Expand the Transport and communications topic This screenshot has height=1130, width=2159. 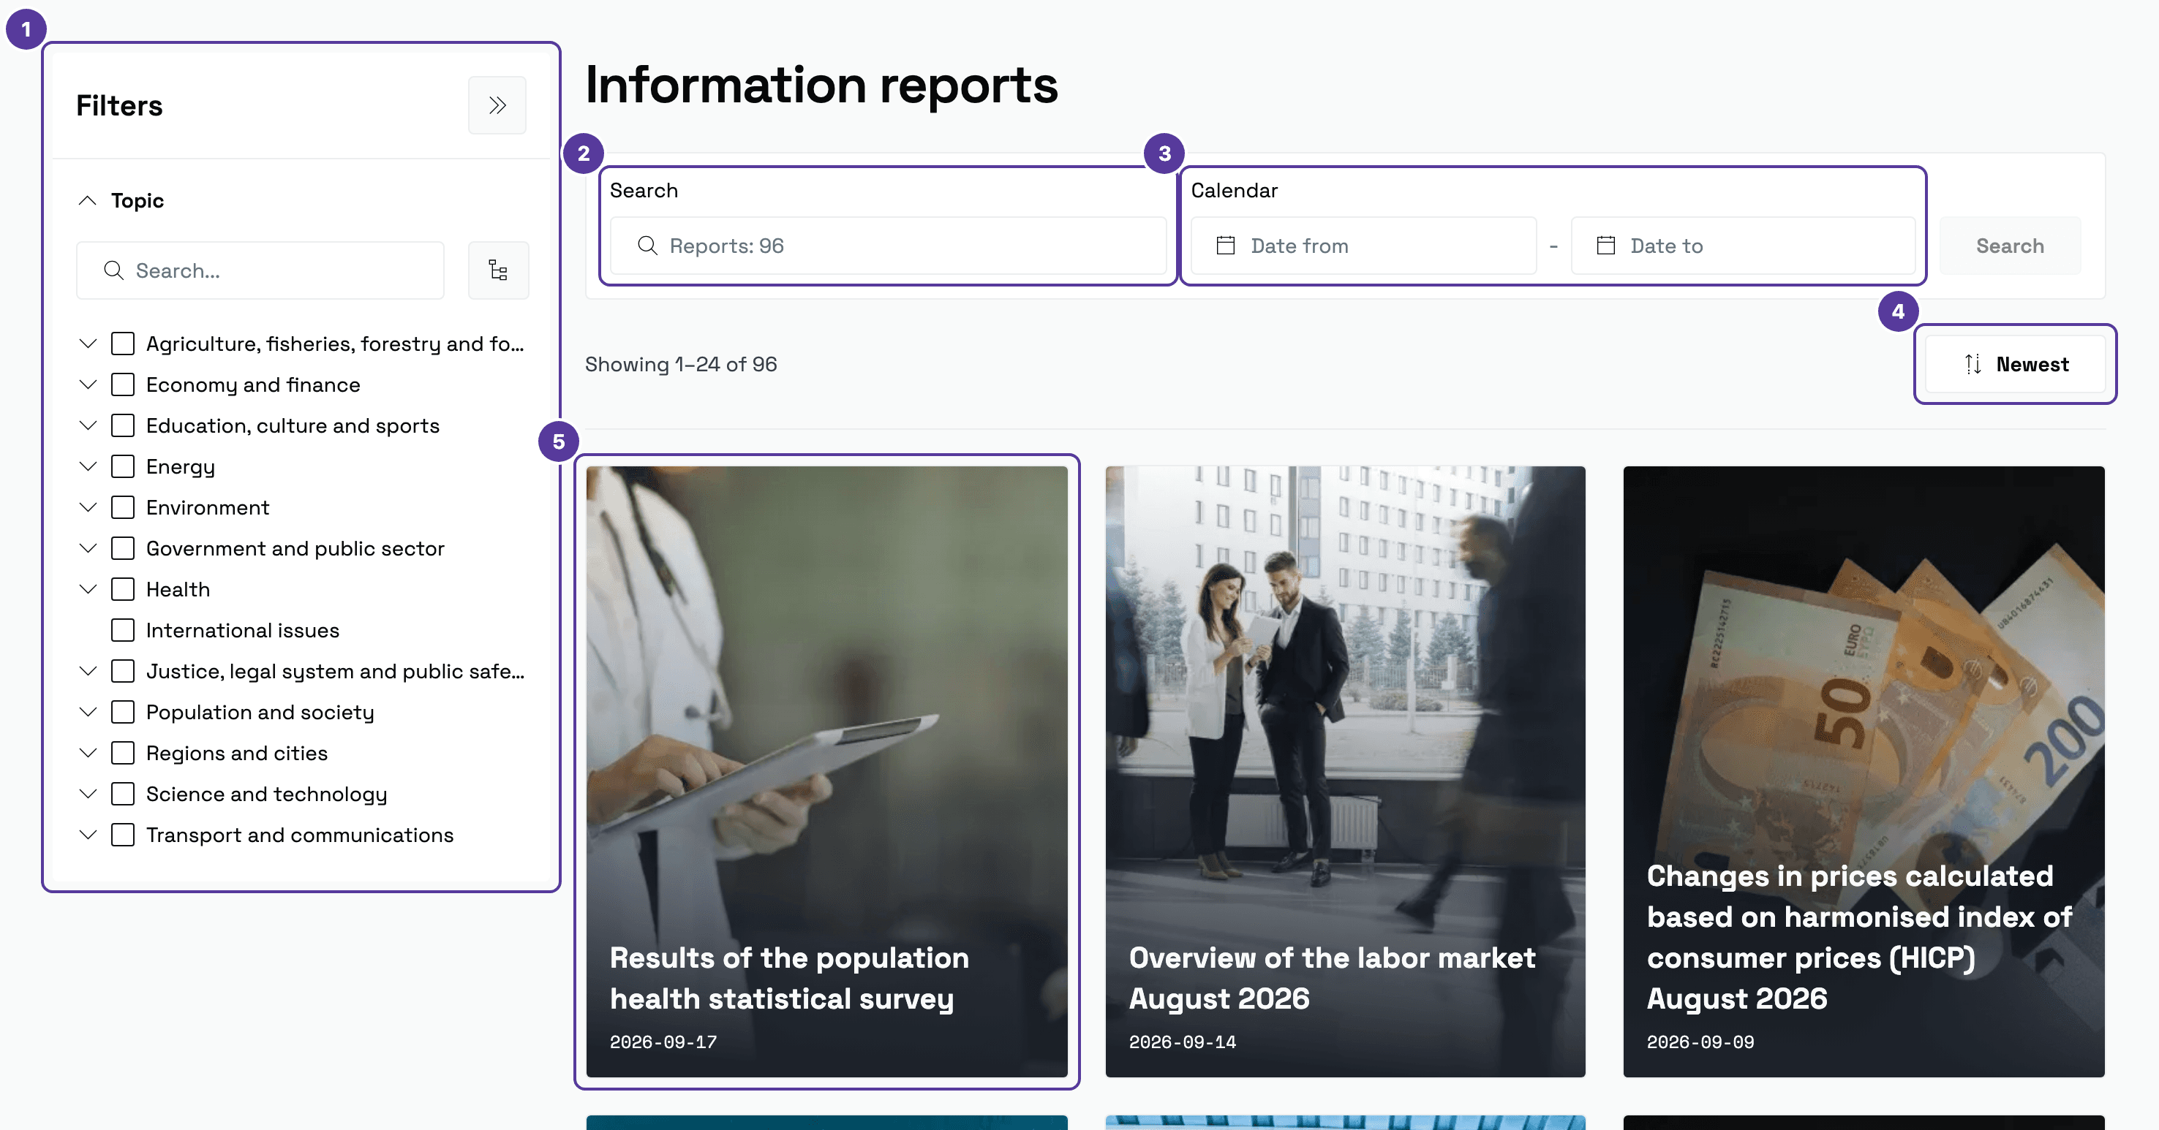coord(88,835)
